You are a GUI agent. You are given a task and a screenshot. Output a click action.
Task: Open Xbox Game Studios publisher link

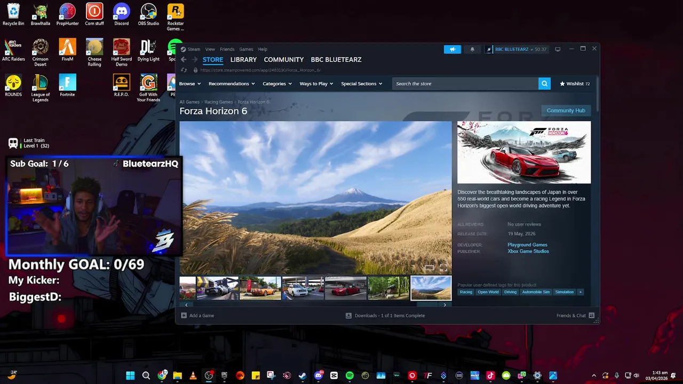click(528, 251)
